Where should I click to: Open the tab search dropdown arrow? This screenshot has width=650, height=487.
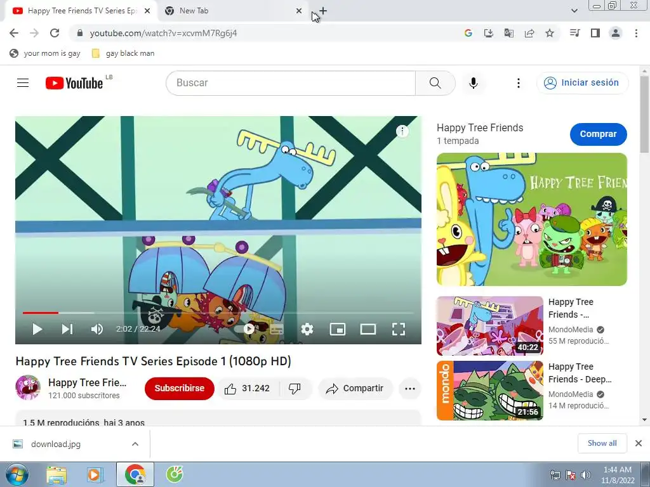[x=574, y=11]
